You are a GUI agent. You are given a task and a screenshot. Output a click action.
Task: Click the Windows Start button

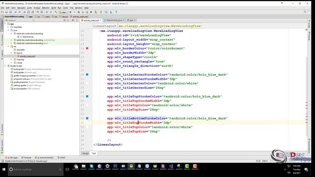pos(4,169)
